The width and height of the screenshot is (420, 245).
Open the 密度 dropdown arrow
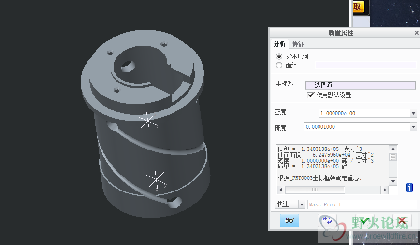pos(413,113)
